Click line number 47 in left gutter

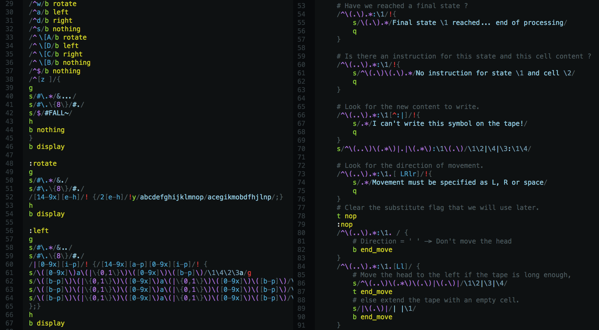9,155
